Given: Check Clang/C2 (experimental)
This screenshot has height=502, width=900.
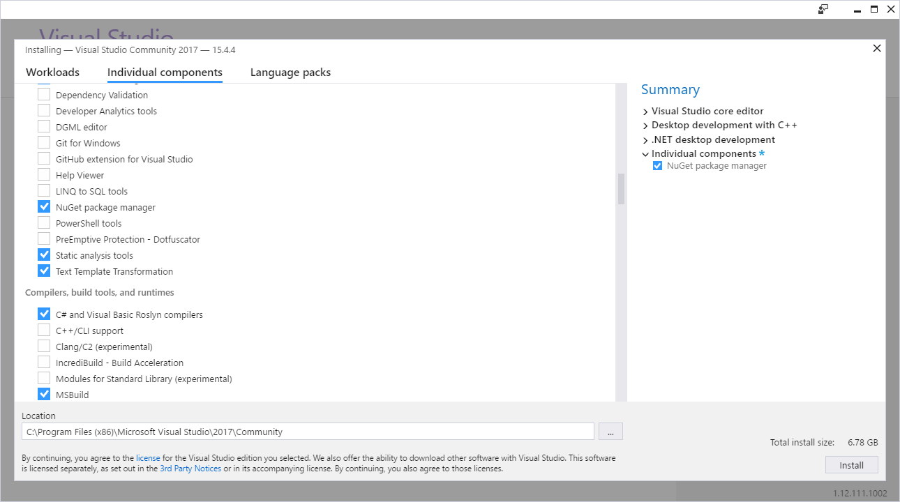Looking at the screenshot, I should tap(44, 346).
